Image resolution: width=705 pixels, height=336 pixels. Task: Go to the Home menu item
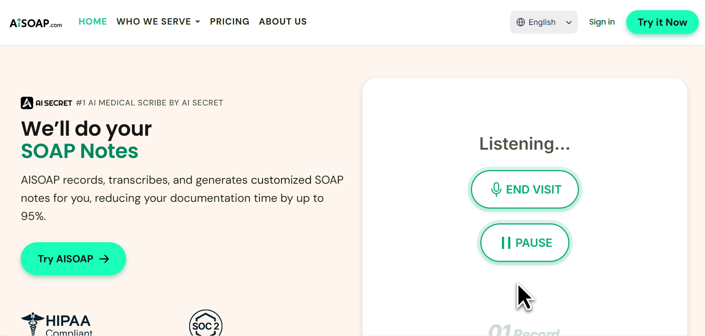[x=93, y=22]
